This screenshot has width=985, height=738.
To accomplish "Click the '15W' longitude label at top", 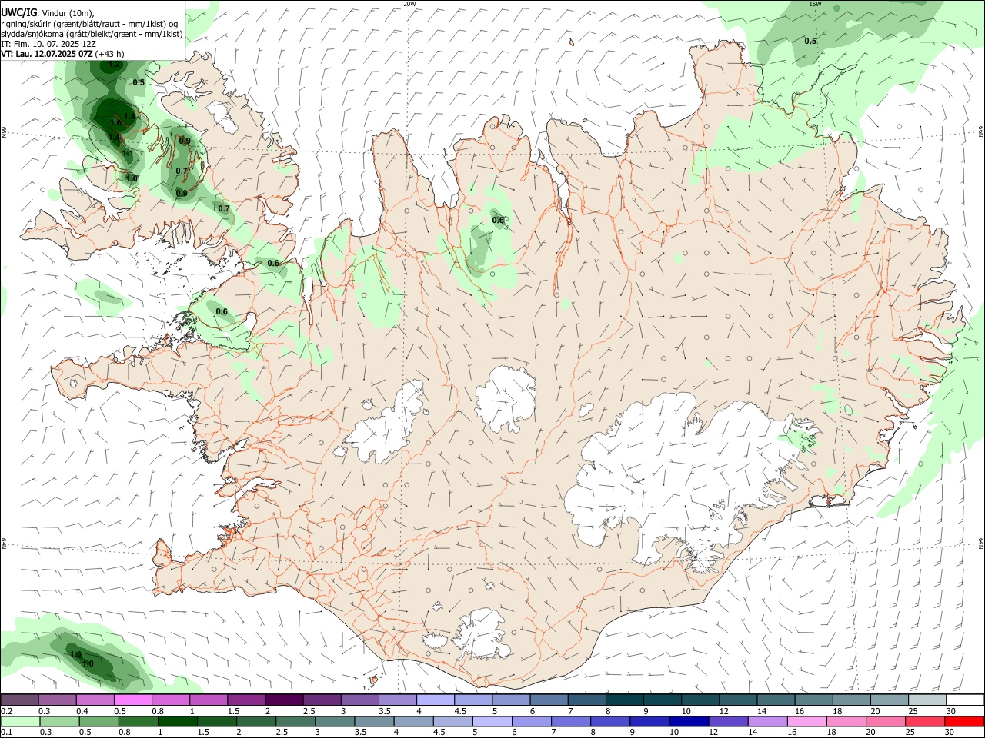I will (815, 4).
